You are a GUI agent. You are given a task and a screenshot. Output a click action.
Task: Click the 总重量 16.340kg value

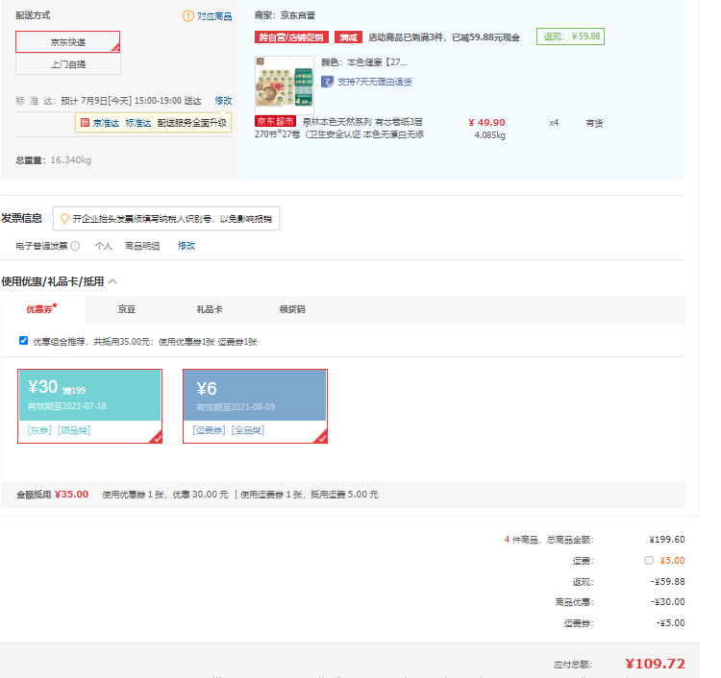click(71, 160)
